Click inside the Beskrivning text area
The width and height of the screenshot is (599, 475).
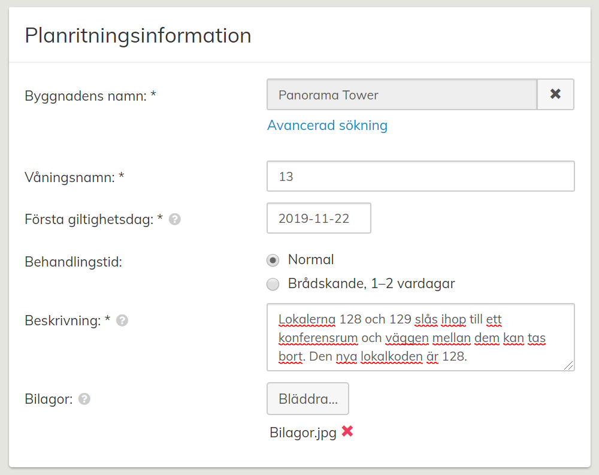pyautogui.click(x=420, y=337)
